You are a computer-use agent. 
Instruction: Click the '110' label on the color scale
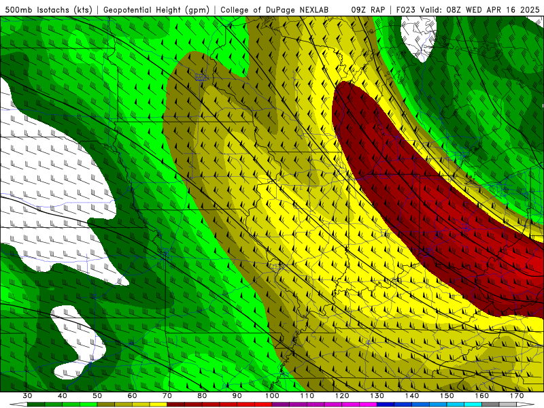(x=307, y=396)
